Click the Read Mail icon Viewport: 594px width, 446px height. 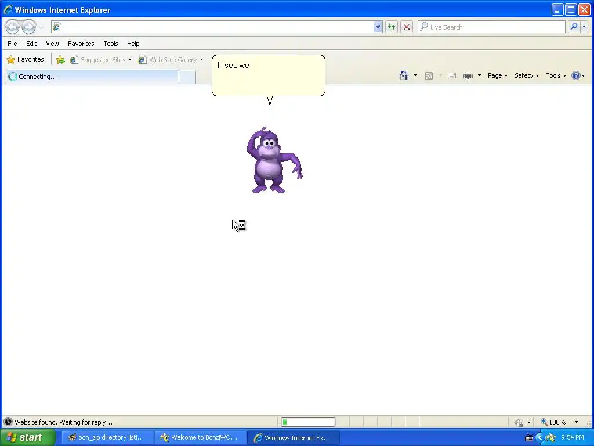pos(451,75)
